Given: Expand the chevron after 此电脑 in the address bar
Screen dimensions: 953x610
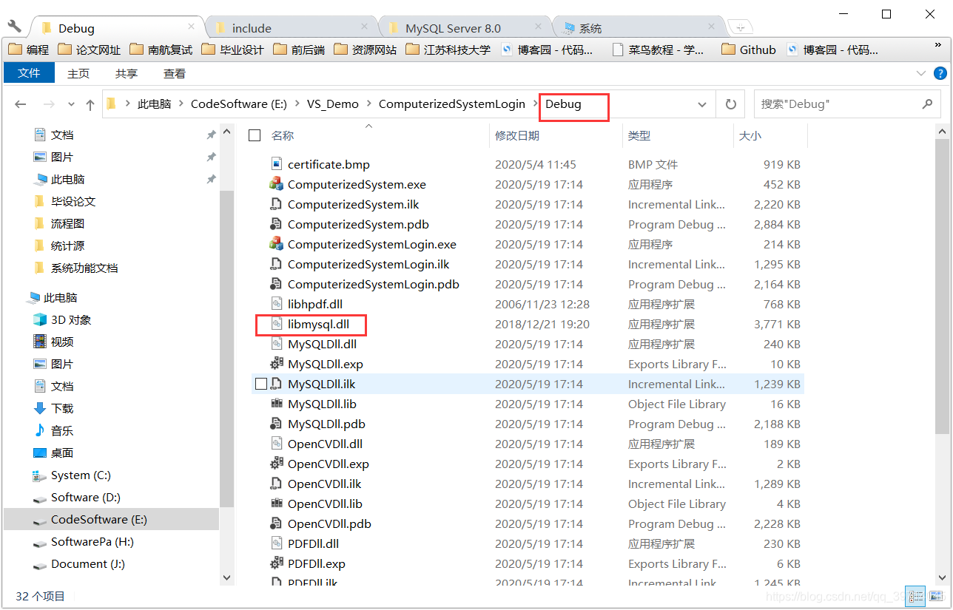Looking at the screenshot, I should coord(181,104).
